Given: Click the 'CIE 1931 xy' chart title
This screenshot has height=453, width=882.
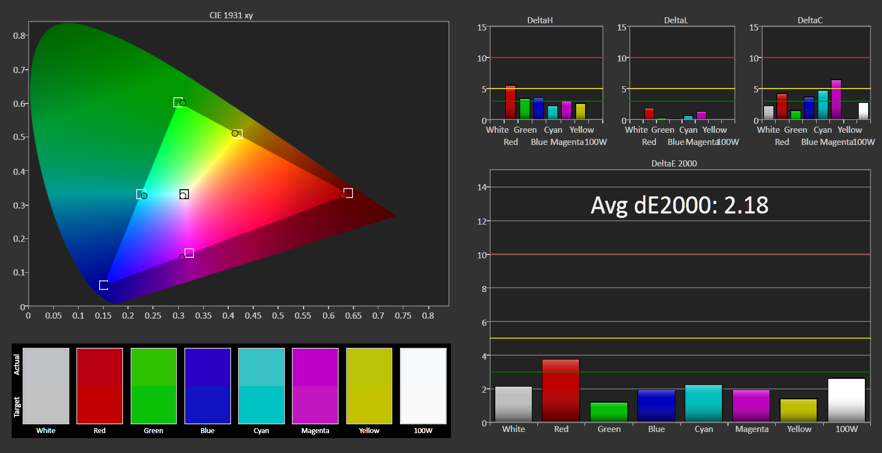Looking at the screenshot, I should click(231, 15).
